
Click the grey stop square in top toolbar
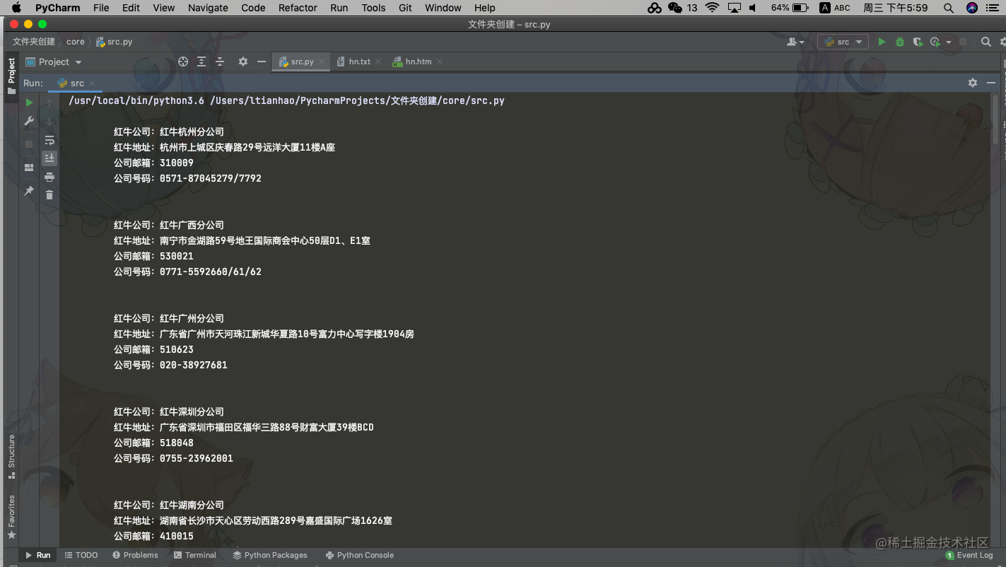(x=963, y=42)
